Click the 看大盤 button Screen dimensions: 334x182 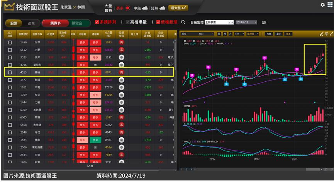[x=178, y=8]
